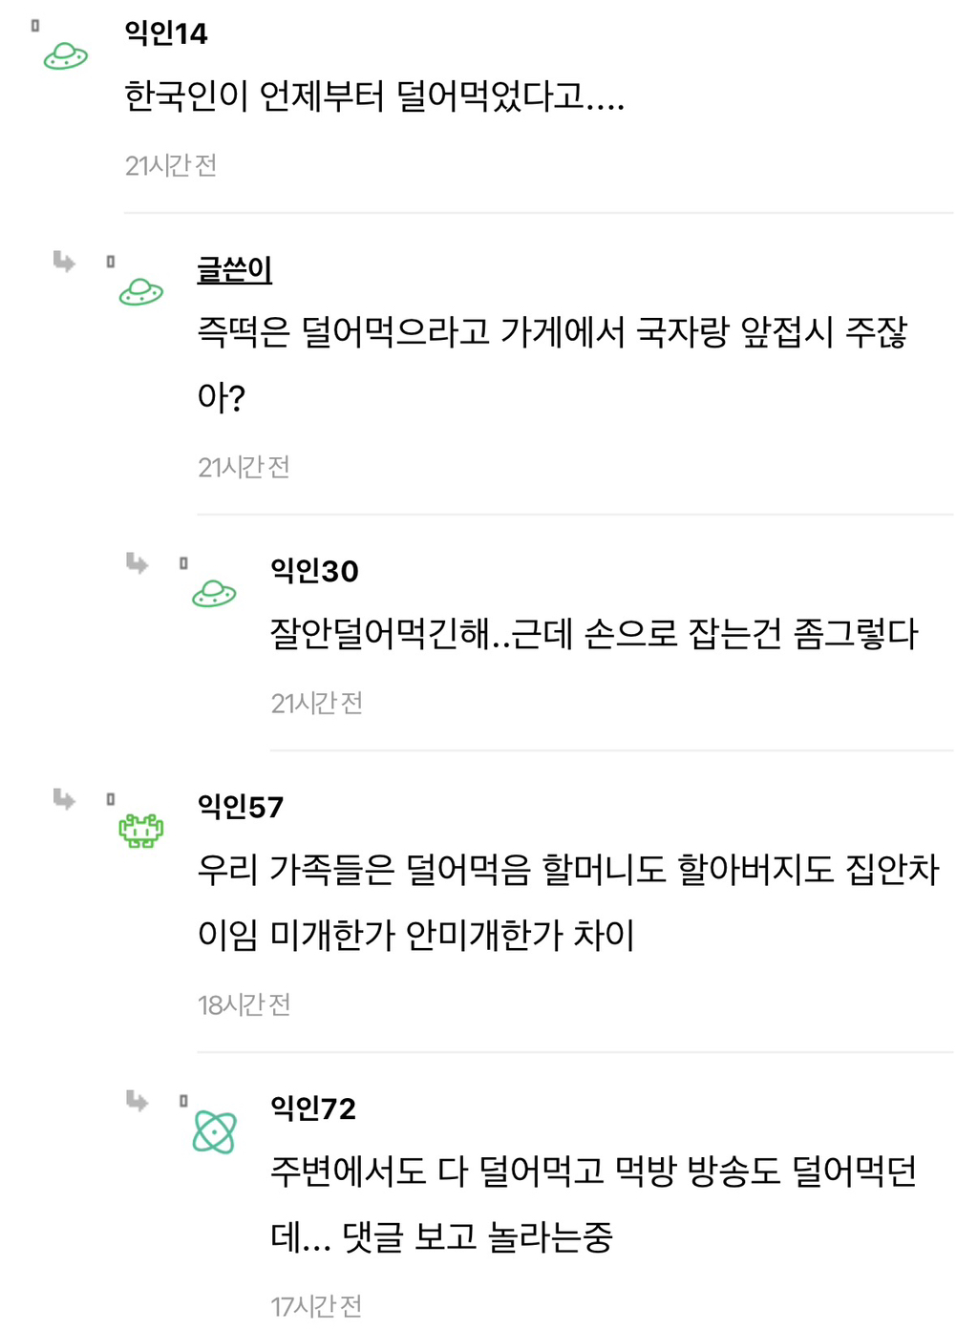
Task: Click 익인57's space invader avatar
Action: (x=140, y=830)
